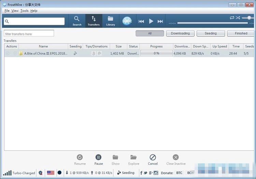Open the Twitter icon in status bar
Viewport: 256px width, 179px height.
pos(145,173)
